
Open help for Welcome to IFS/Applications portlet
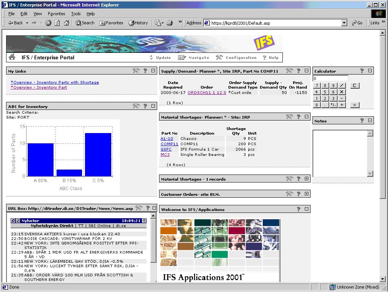(299, 209)
